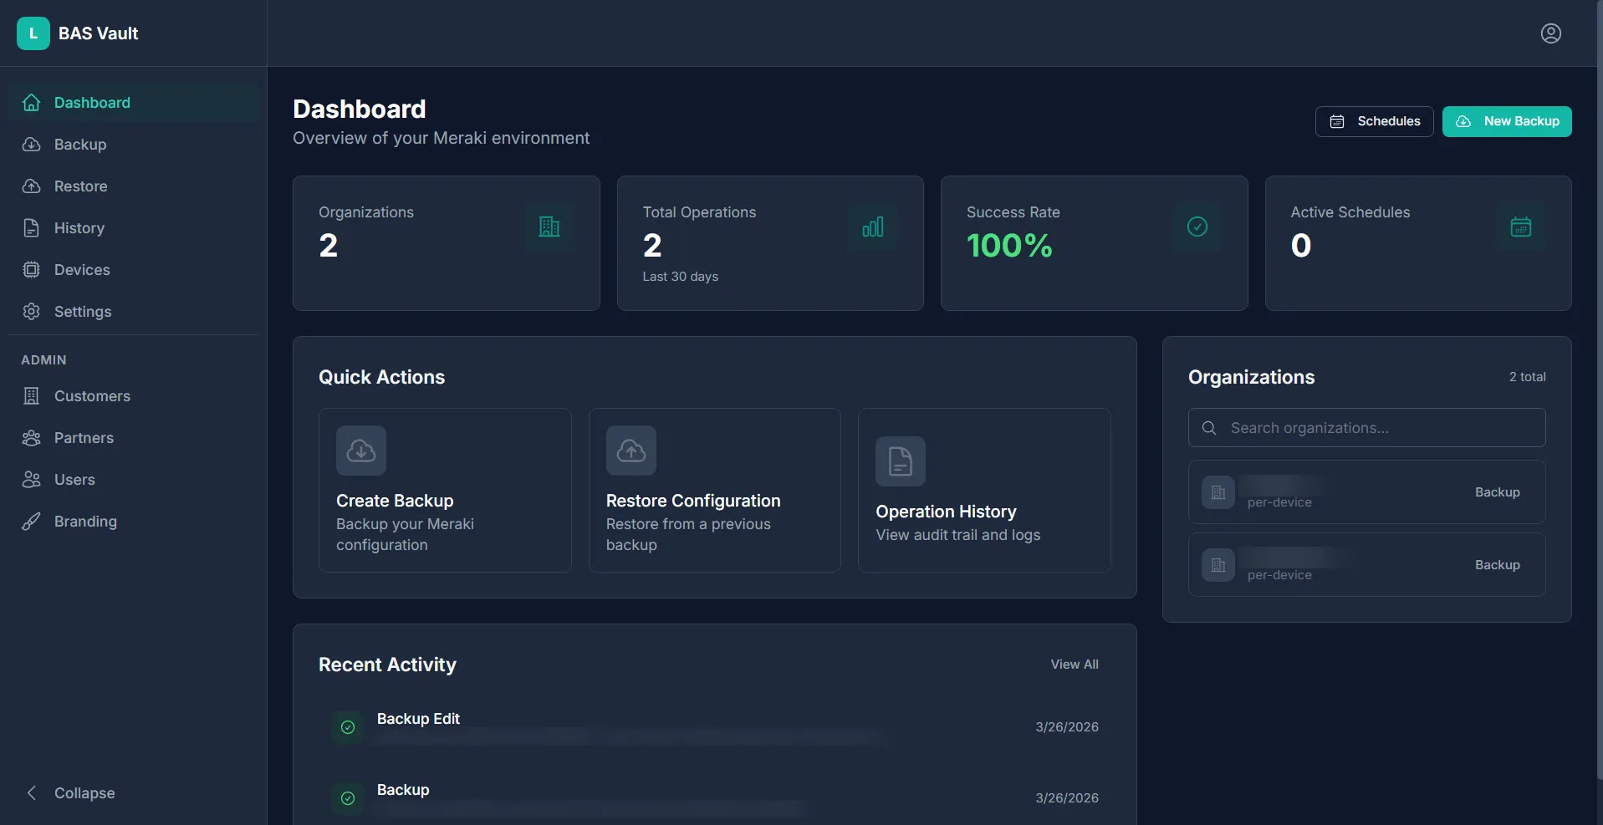Click the Backup cloud icon in sidebar
1603x825 pixels.
32,145
